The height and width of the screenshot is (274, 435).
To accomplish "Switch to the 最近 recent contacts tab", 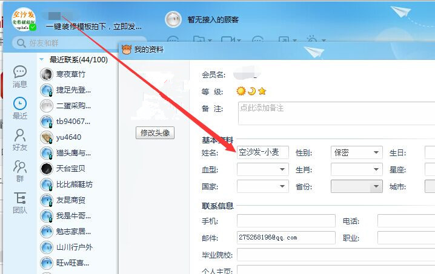I will 20,108.
